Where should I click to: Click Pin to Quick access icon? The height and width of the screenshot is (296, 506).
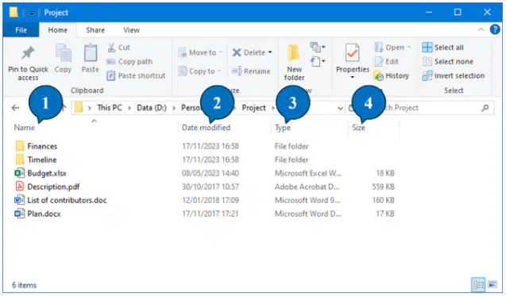(x=28, y=53)
